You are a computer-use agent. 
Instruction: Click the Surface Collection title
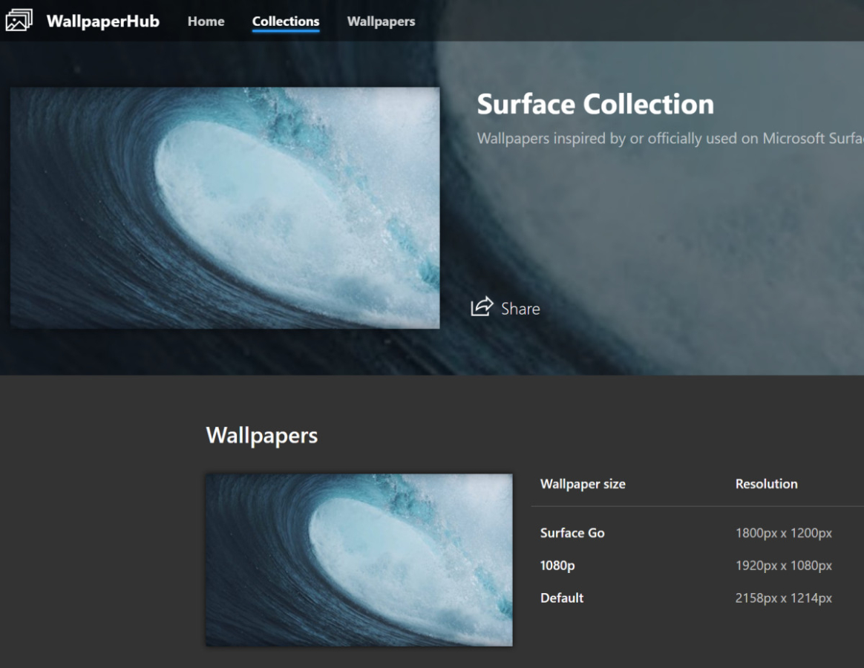(595, 104)
